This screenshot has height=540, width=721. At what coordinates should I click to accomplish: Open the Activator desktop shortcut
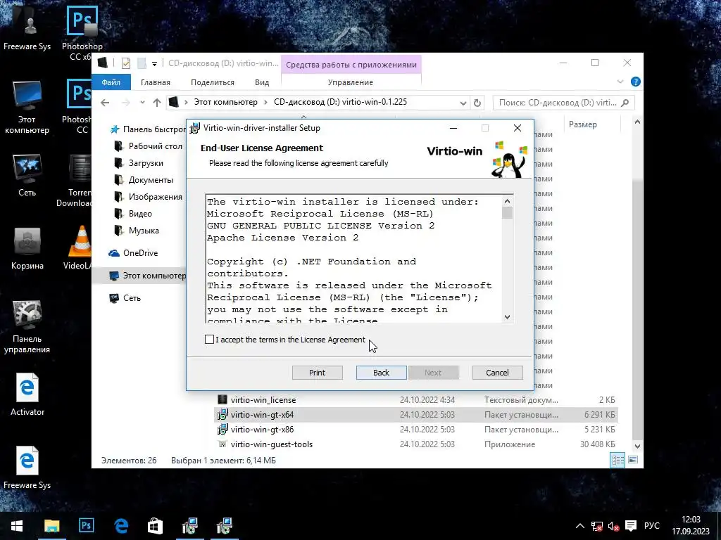(27, 395)
